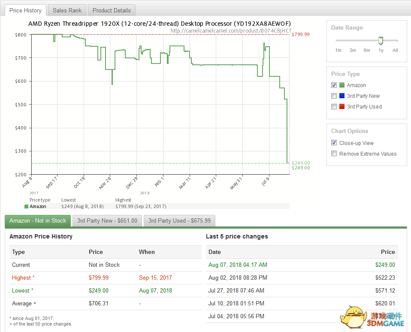Click the highest price label $799.99 on chart
Screen dimensions: 411x332
pyautogui.click(x=301, y=34)
